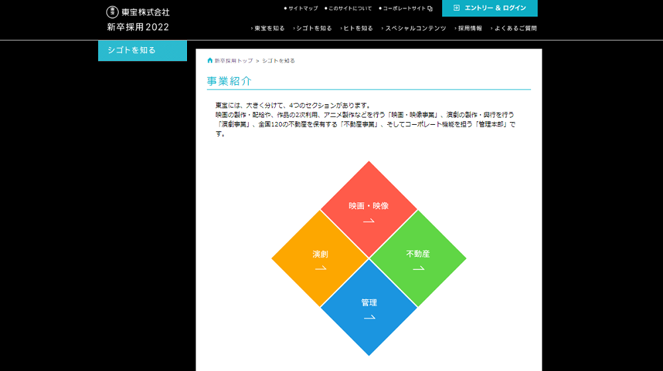The height and width of the screenshot is (371, 663).
Task: Select the シゴトを知る sidebar tab
Action: pyautogui.click(x=143, y=50)
